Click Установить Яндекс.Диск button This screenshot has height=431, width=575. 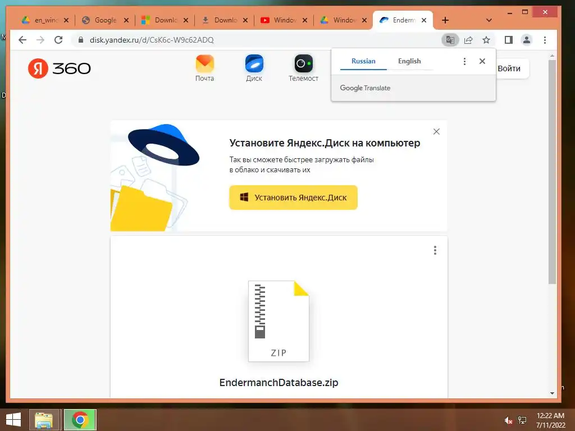tap(293, 198)
